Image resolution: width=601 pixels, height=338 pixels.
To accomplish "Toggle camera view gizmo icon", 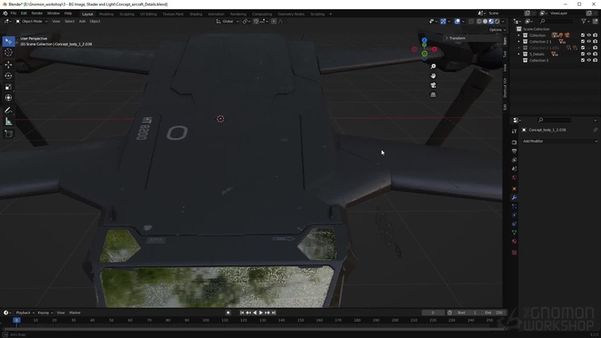I will point(434,85).
